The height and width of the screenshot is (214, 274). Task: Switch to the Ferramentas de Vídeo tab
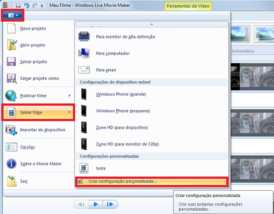188,6
